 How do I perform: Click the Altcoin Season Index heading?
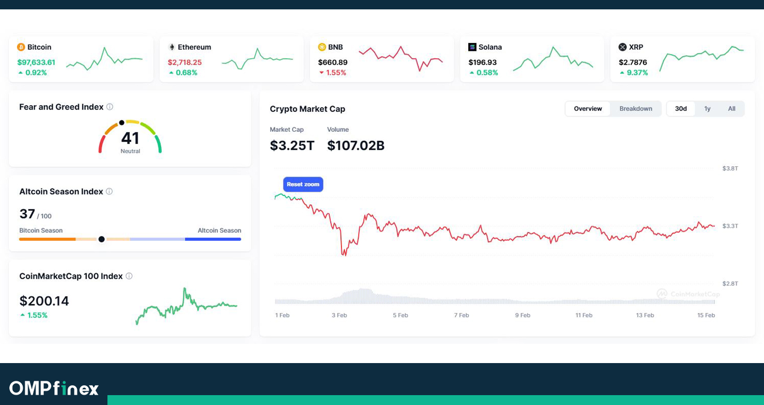pos(61,191)
